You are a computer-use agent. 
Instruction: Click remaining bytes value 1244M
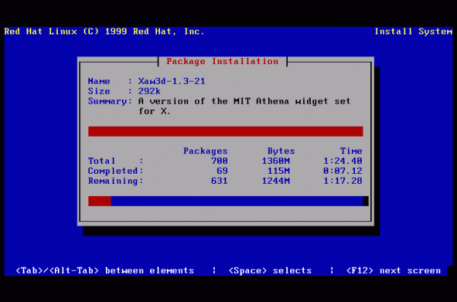(276, 181)
